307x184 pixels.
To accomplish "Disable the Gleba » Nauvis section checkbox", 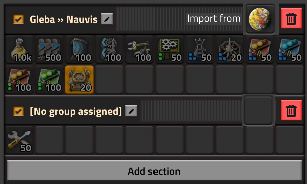I will (x=18, y=19).
